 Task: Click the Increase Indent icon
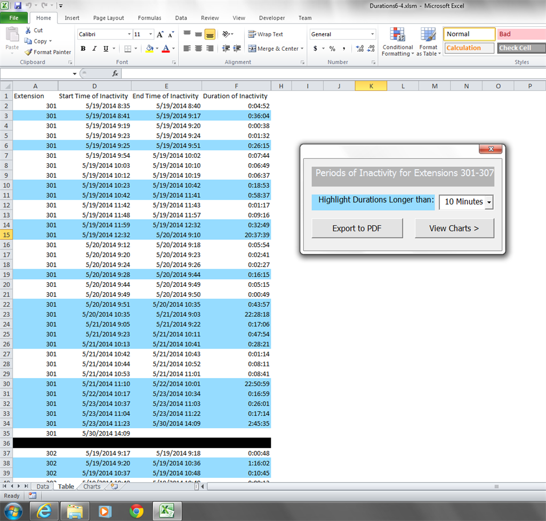[x=237, y=49]
